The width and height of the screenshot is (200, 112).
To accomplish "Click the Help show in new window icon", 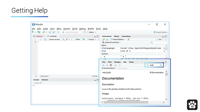I will (x=120, y=65).
